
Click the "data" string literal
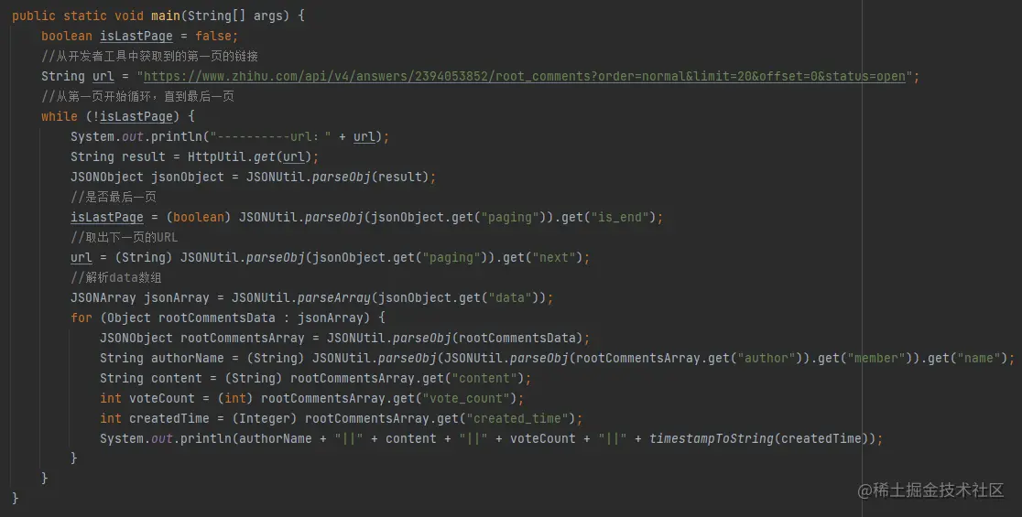click(510, 297)
